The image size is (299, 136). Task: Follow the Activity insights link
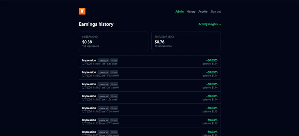[x=210, y=24]
